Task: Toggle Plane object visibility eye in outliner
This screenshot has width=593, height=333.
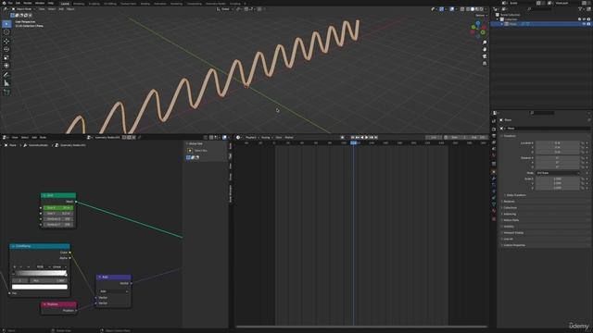Action: point(584,24)
